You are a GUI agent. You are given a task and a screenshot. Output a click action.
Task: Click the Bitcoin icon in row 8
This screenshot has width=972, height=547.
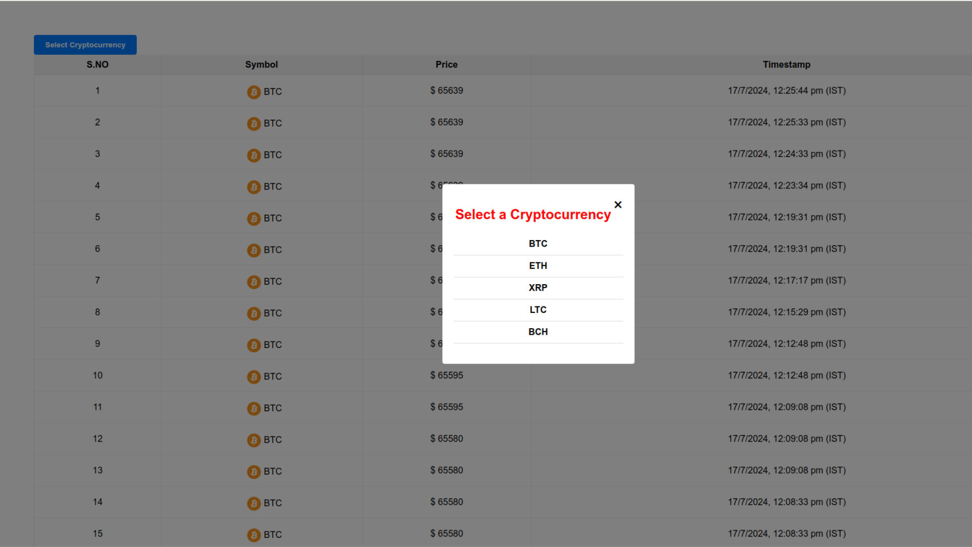pyautogui.click(x=254, y=314)
